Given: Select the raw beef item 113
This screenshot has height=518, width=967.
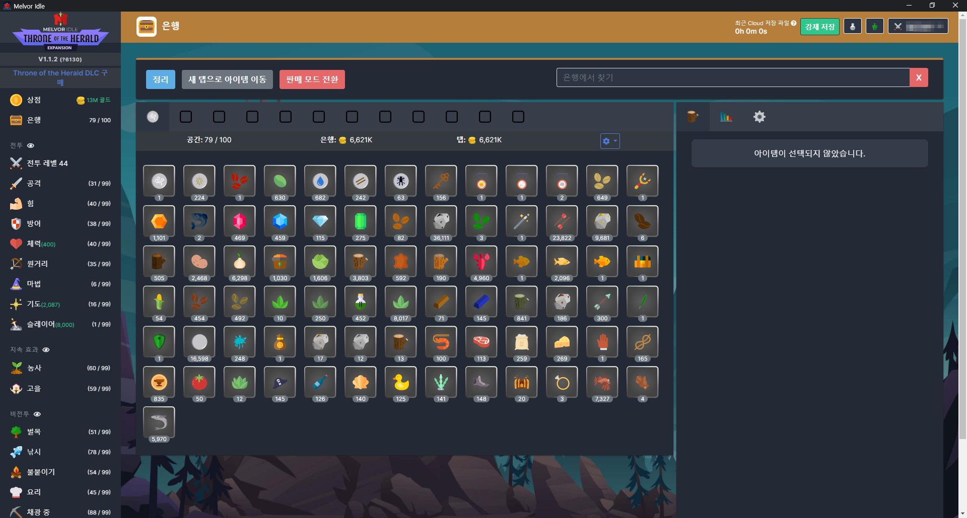Looking at the screenshot, I should [x=481, y=342].
